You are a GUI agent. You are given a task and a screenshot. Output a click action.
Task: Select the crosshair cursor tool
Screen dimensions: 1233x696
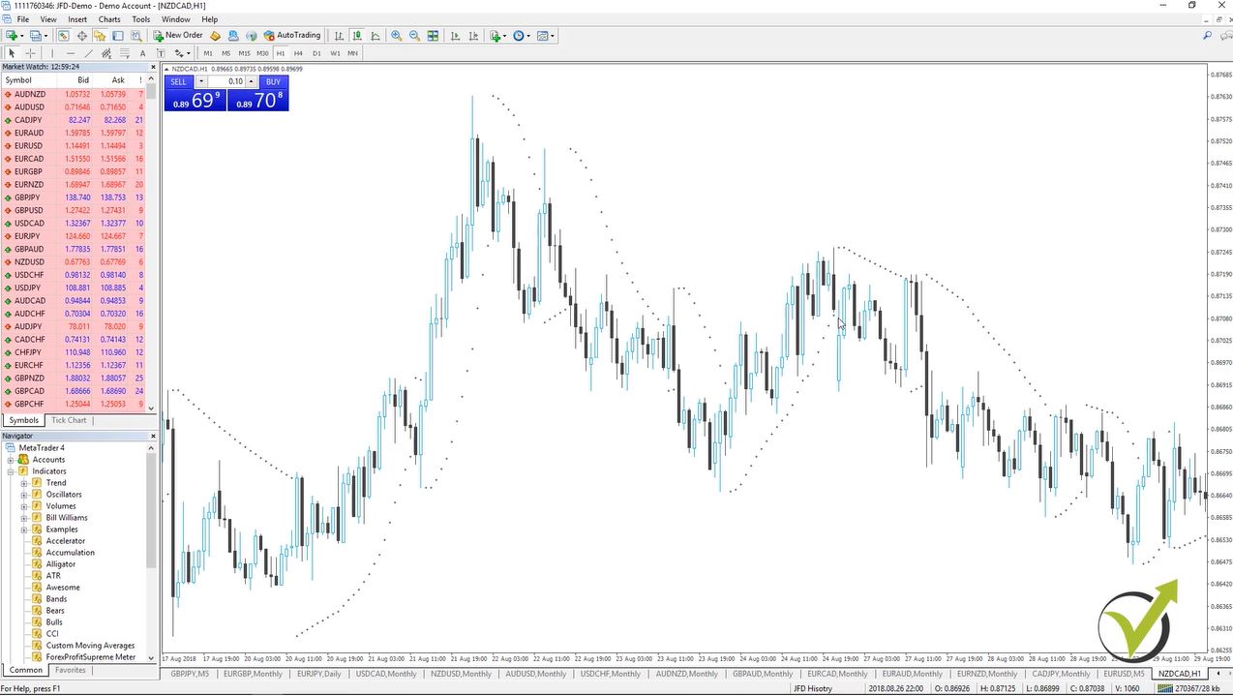[x=30, y=52]
